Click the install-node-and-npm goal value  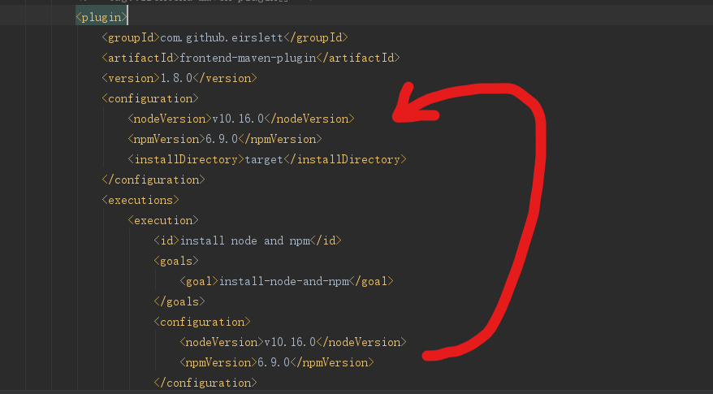pyautogui.click(x=284, y=281)
